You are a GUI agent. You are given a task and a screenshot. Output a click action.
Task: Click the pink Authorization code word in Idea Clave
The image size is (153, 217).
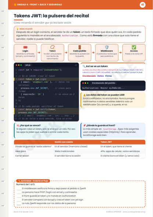click(70, 35)
